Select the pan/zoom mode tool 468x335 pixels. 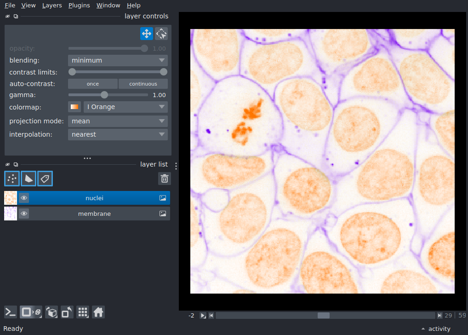pos(147,34)
